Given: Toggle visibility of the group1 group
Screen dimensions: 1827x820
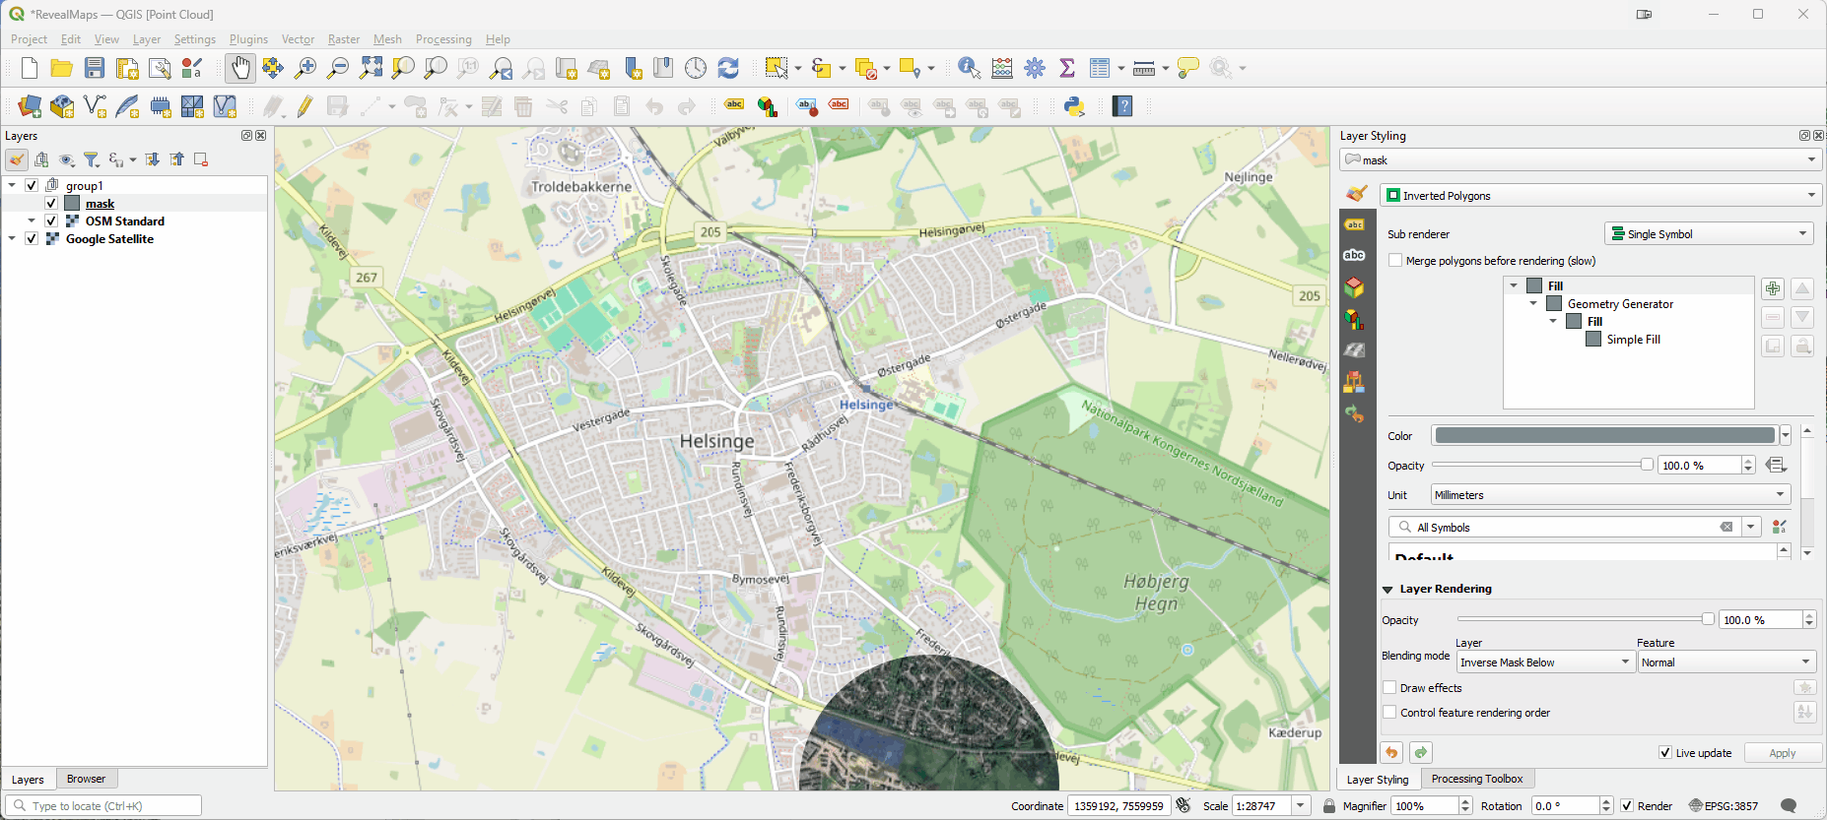Looking at the screenshot, I should (x=32, y=185).
